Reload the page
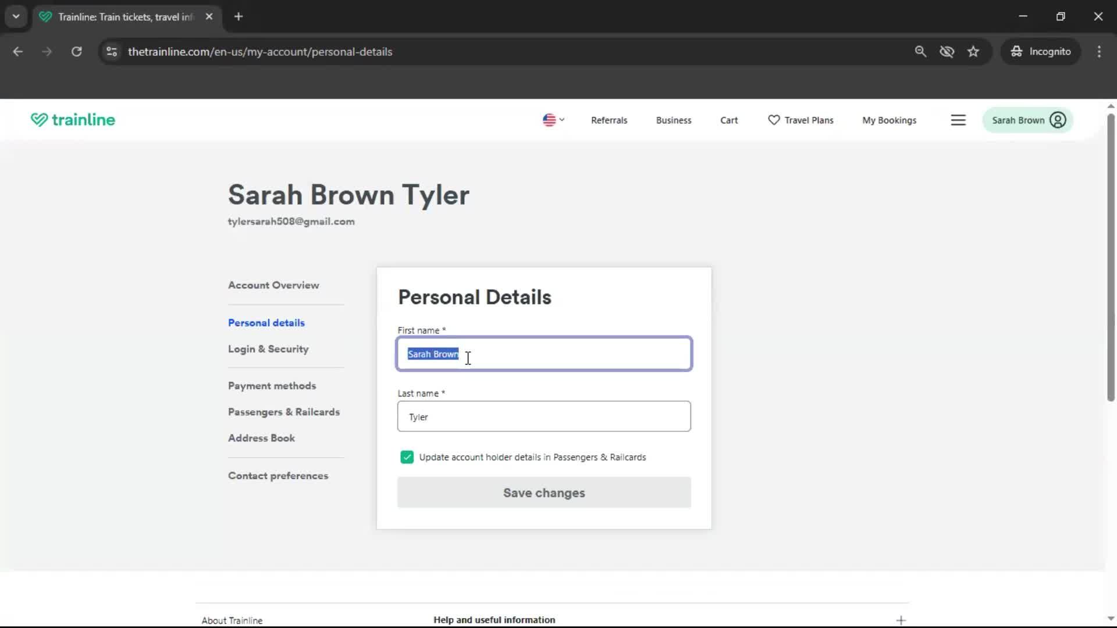This screenshot has height=628, width=1117. 76,51
